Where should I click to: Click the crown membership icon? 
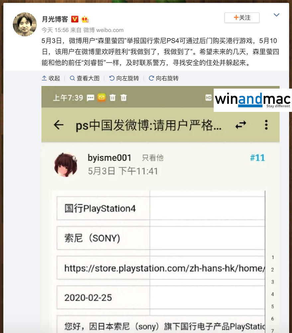pyautogui.click(x=85, y=19)
